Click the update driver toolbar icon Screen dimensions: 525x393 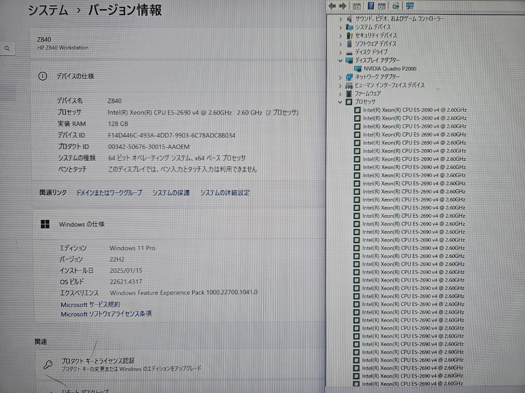[x=395, y=6]
